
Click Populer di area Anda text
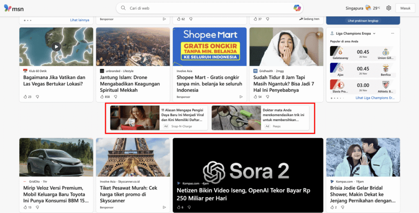[x=344, y=41]
